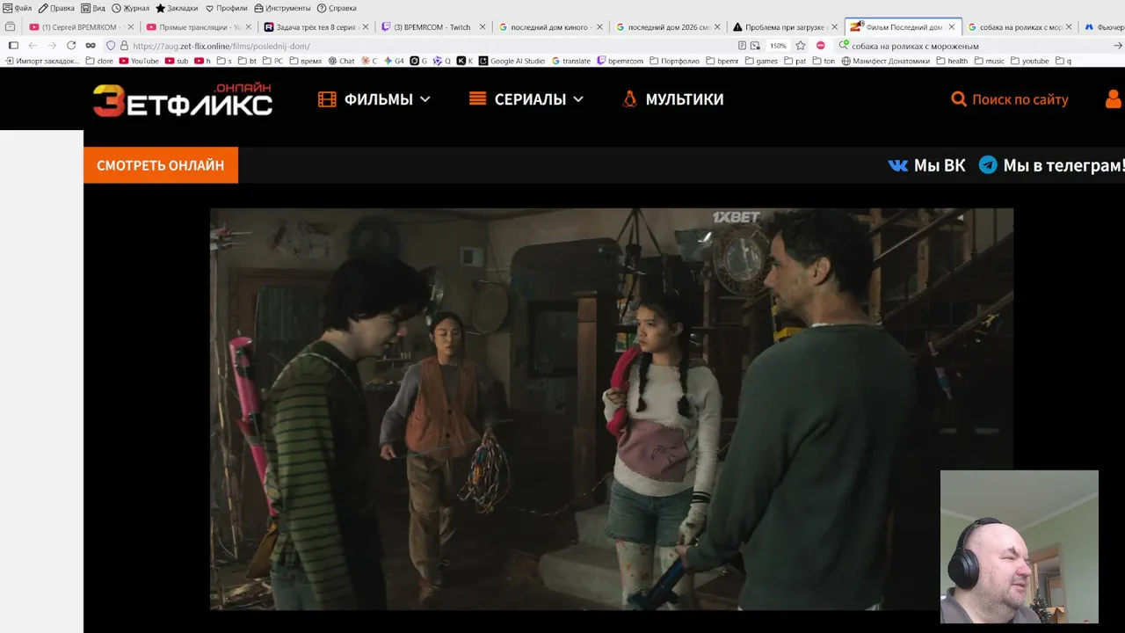Go forward to the next page

point(52,46)
